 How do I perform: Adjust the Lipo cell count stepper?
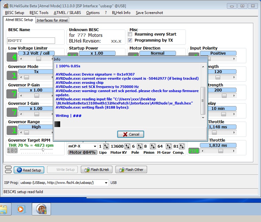106,146
